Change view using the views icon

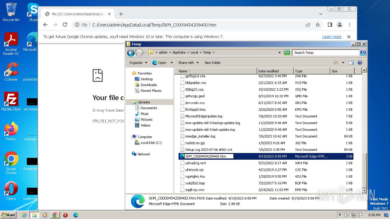[336, 63]
